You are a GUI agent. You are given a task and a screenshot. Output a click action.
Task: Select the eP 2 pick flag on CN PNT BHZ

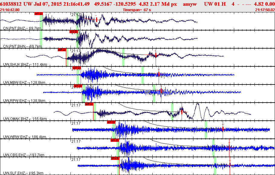(39, 14)
